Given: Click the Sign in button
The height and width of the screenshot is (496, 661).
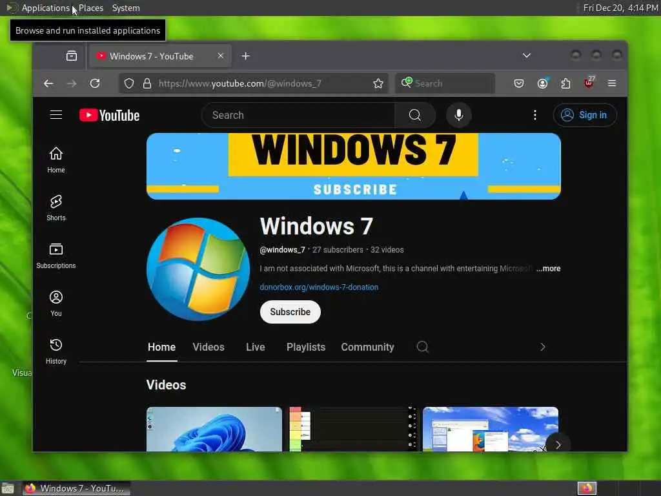Looking at the screenshot, I should (585, 115).
